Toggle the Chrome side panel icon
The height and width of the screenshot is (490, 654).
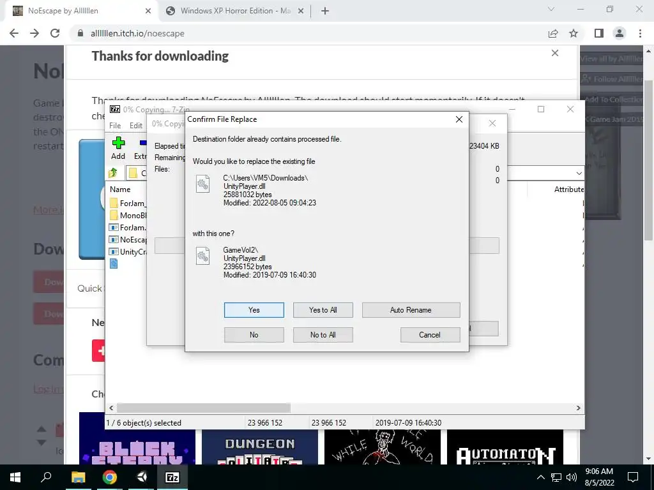(599, 33)
